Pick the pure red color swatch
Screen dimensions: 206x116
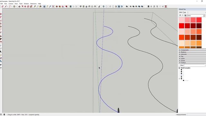[x=182, y=26]
